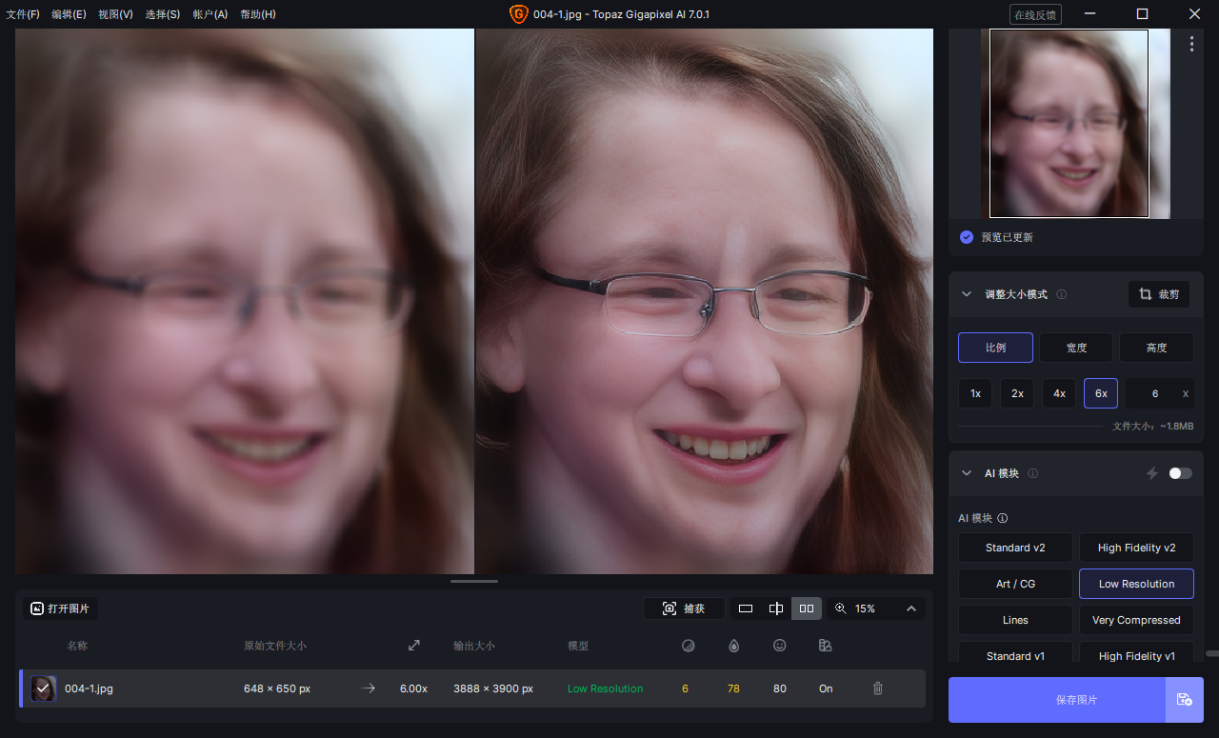The height and width of the screenshot is (738, 1219).
Task: Toggle selection checkbox on 004-1.jpg thumbnail
Action: click(x=43, y=688)
